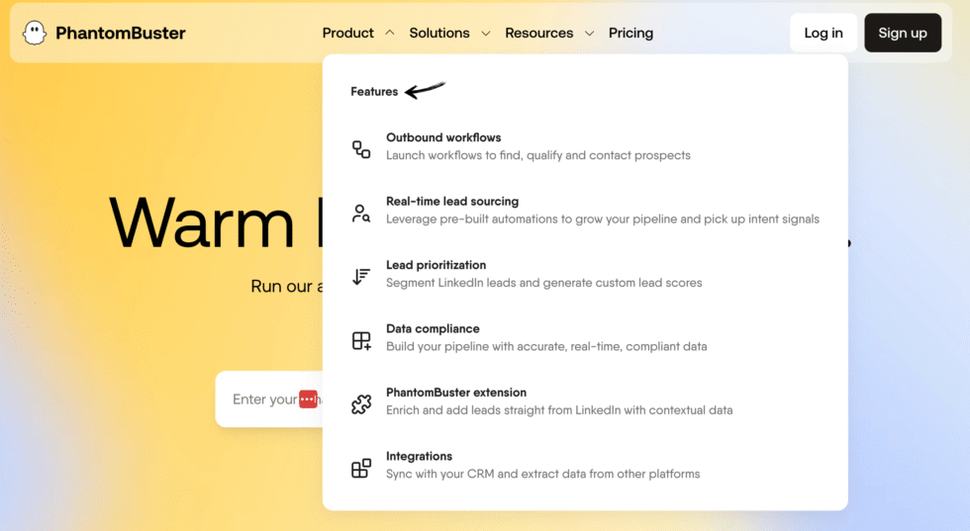Image resolution: width=970 pixels, height=531 pixels.
Task: Open Real-time lead sourcing feature
Action: coord(451,201)
